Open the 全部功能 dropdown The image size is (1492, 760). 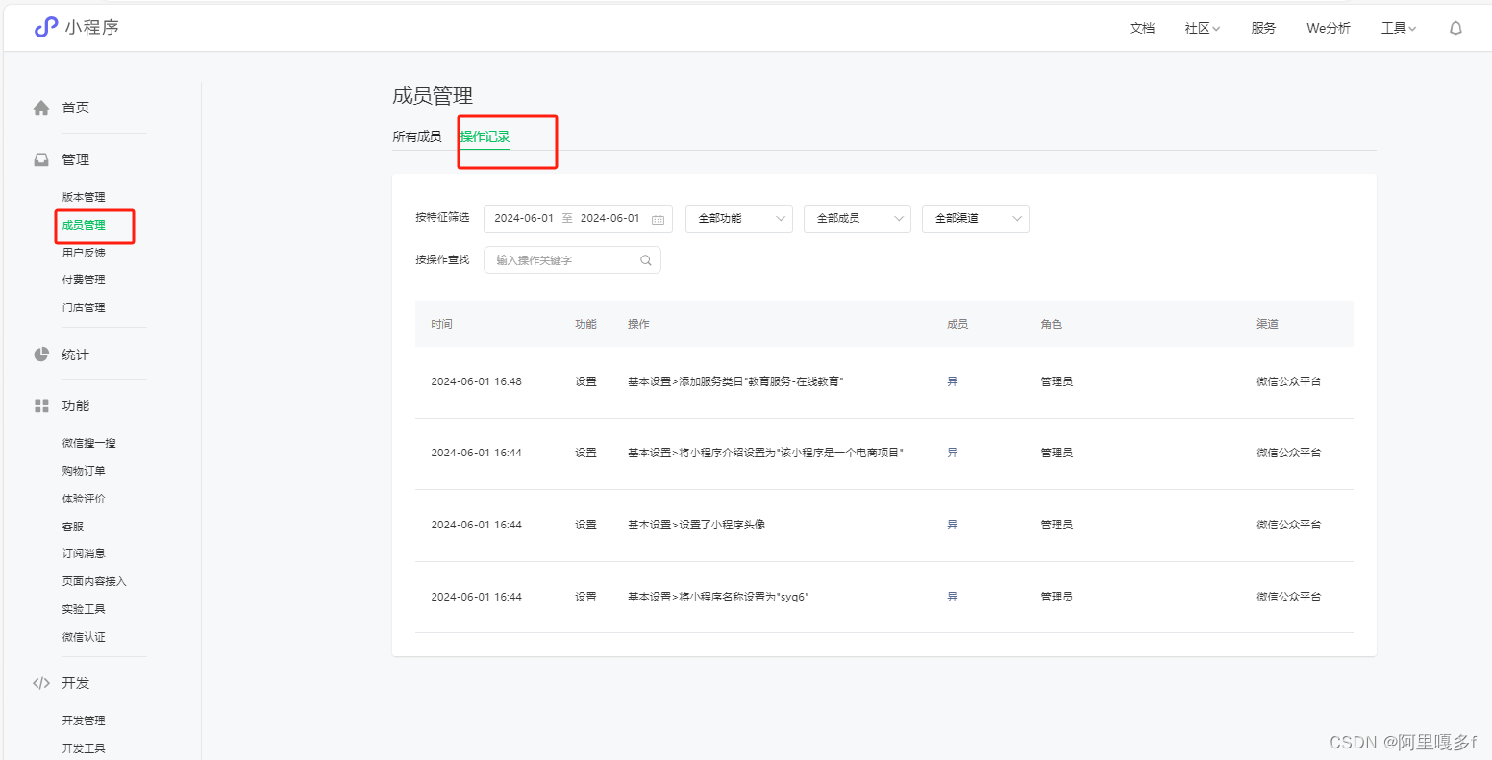pos(737,218)
